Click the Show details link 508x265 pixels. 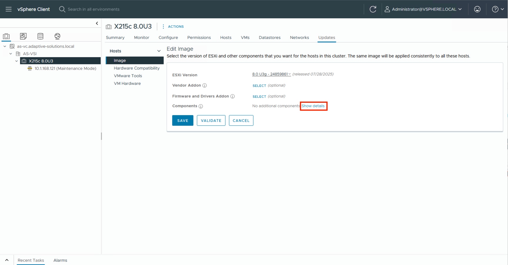tap(313, 106)
